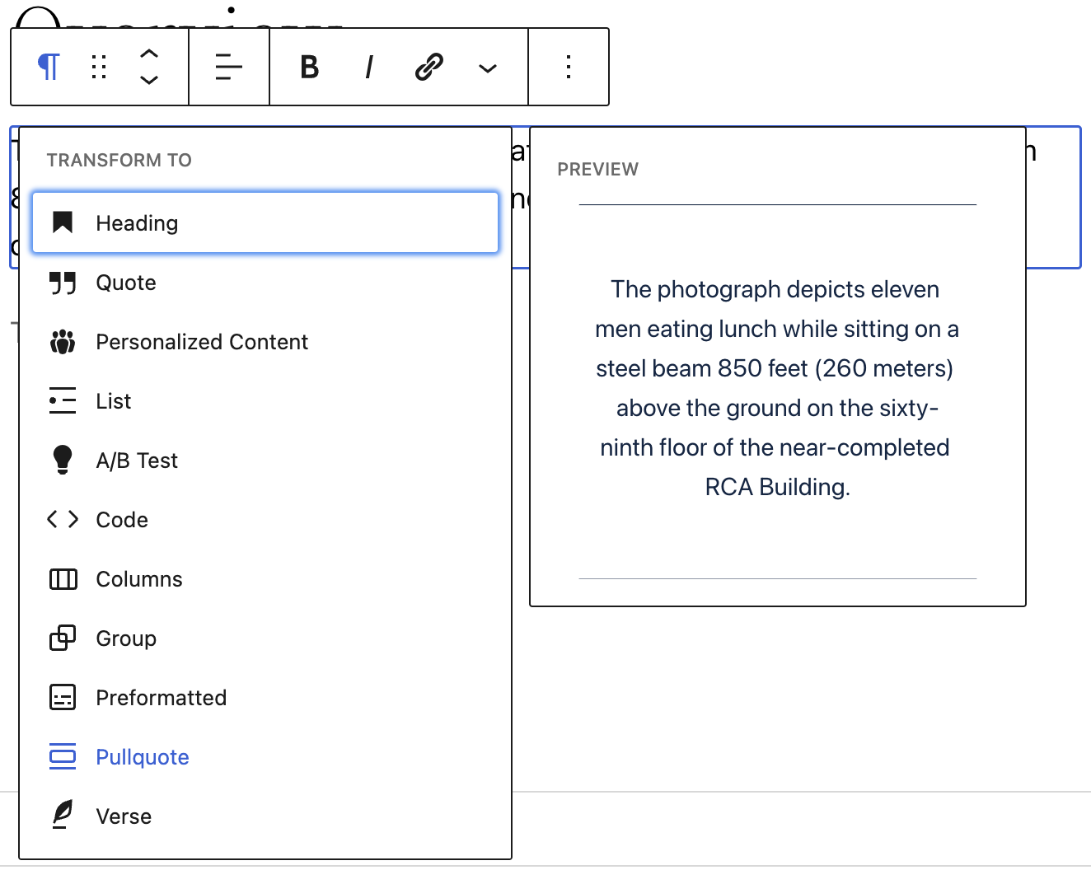Select the List transform icon

tap(62, 401)
